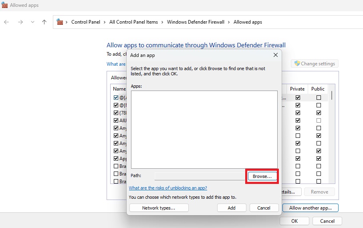Click the Public column header
Viewport: 363px width, 228px height.
point(318,89)
